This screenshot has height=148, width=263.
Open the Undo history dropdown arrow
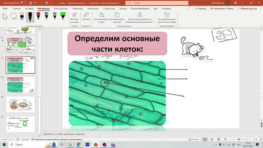(38, 3)
